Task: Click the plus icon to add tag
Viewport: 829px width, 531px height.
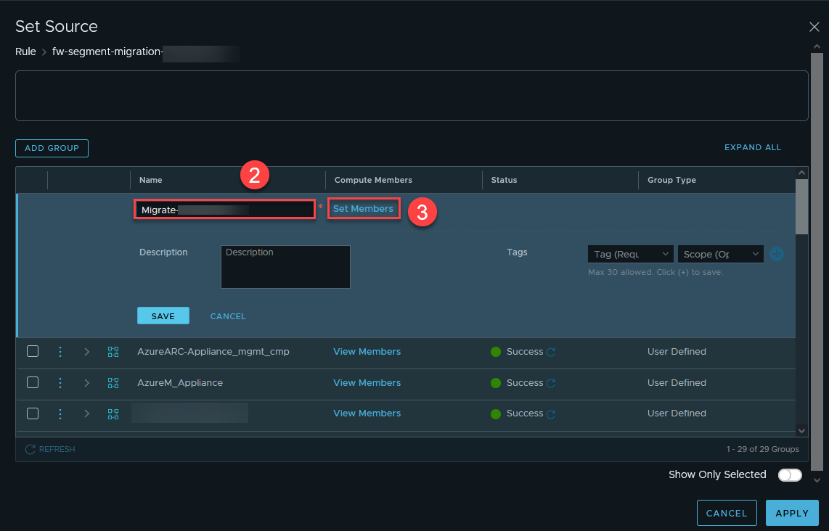Action: 777,255
